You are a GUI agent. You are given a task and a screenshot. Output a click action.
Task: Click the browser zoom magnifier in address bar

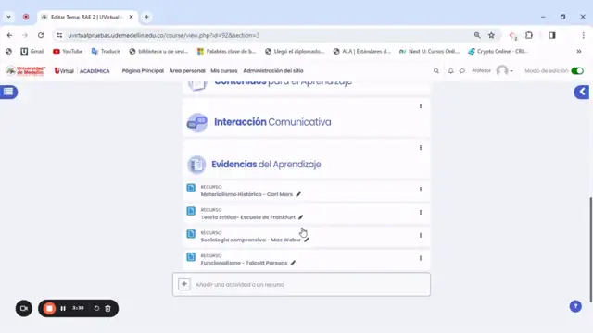click(x=477, y=35)
